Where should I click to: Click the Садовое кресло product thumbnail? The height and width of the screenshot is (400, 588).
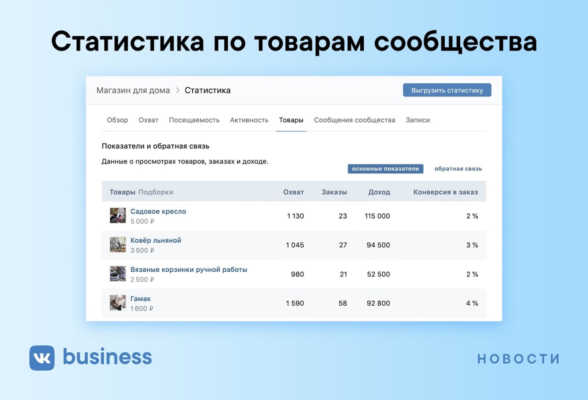tap(118, 216)
